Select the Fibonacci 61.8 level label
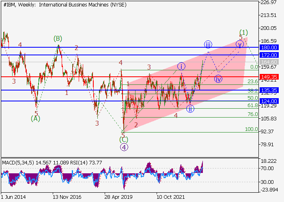This screenshot has width=284, height=202. pyautogui.click(x=253, y=105)
